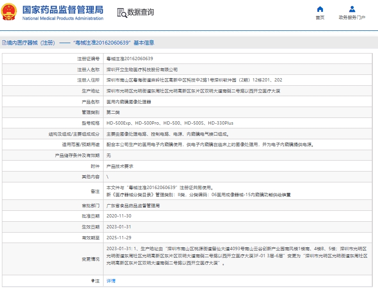The width and height of the screenshot is (378, 289).
Task: Select structure text 主要由图像处理电路
Action: (168, 134)
